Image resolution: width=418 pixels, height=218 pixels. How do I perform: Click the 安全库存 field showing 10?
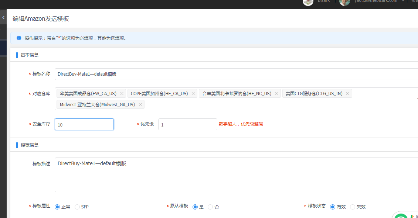84,124
